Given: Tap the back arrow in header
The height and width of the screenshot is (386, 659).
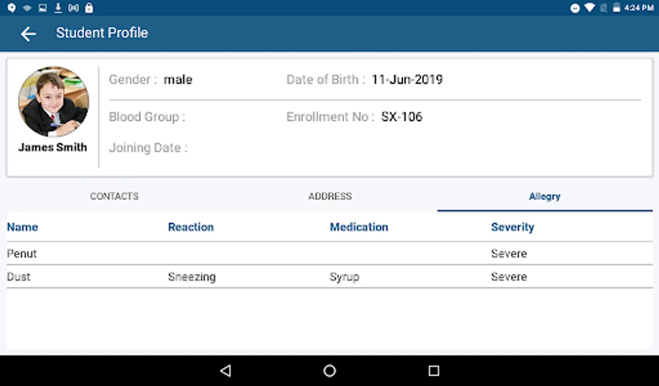Looking at the screenshot, I should 28,33.
